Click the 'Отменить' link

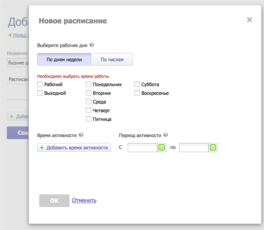point(84,200)
